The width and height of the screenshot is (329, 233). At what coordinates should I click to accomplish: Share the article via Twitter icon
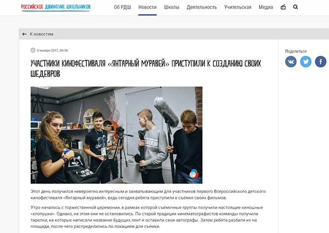tap(306, 61)
